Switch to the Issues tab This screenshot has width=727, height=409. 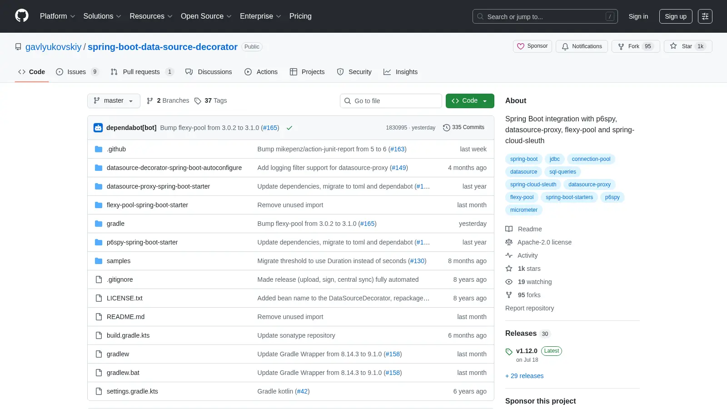pos(77,72)
